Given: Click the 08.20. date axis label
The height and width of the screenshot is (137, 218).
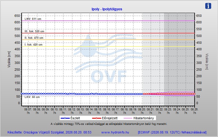Looking at the screenshot, I should [142, 109].
